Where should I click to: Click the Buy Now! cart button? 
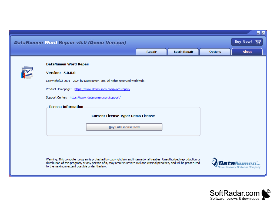(247, 42)
